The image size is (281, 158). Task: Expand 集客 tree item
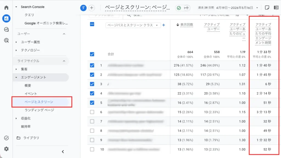[16, 69]
